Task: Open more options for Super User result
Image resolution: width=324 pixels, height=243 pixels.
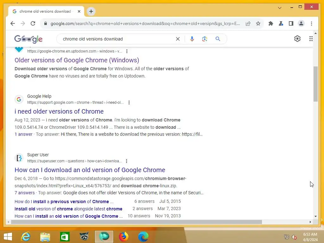Action: click(x=127, y=161)
